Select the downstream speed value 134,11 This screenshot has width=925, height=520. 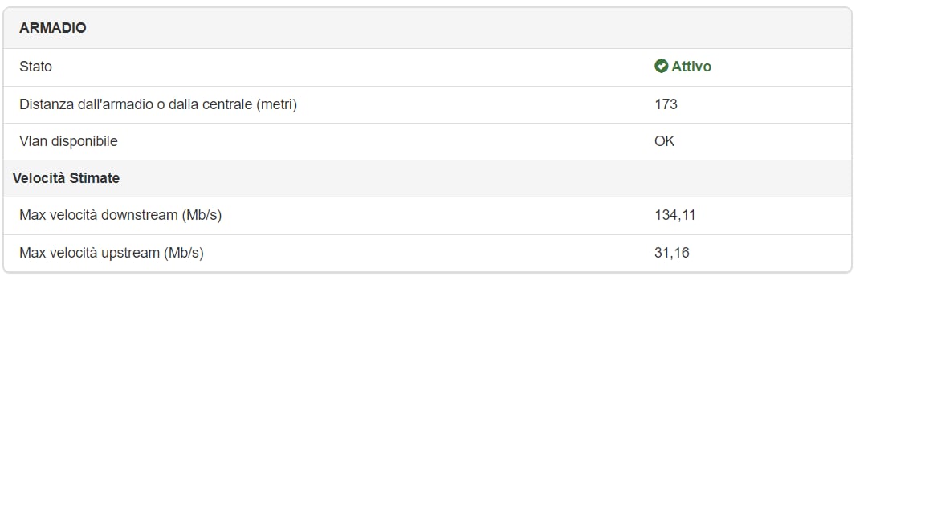click(674, 215)
